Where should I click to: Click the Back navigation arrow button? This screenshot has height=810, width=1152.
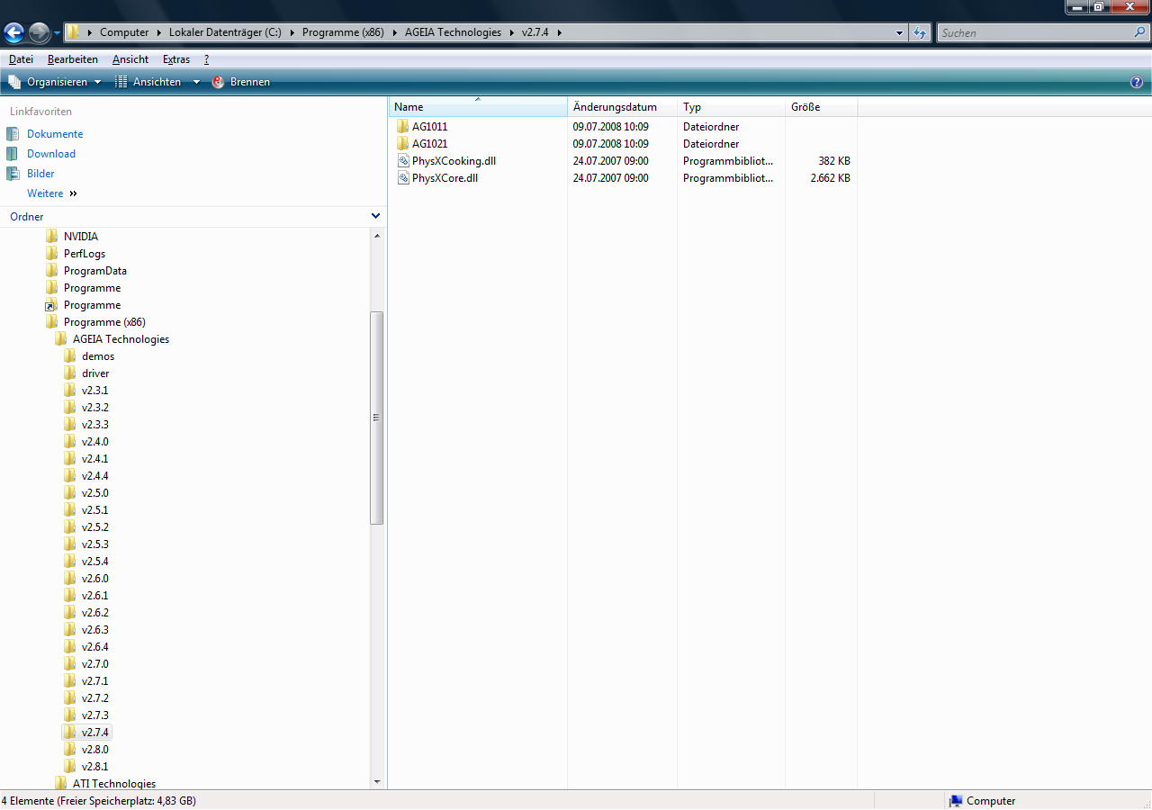click(x=13, y=33)
